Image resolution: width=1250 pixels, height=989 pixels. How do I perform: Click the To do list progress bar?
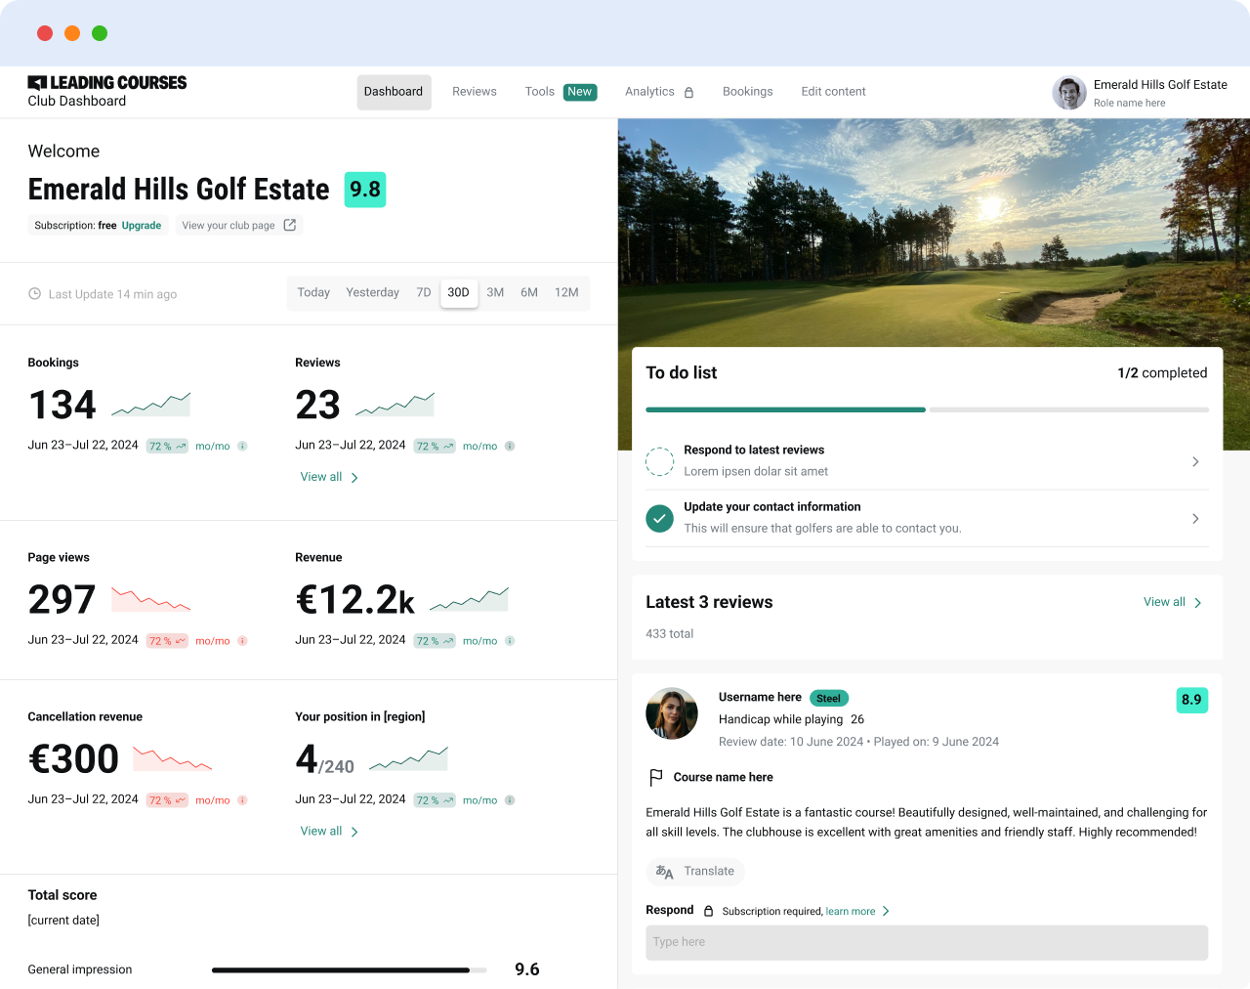click(x=927, y=409)
